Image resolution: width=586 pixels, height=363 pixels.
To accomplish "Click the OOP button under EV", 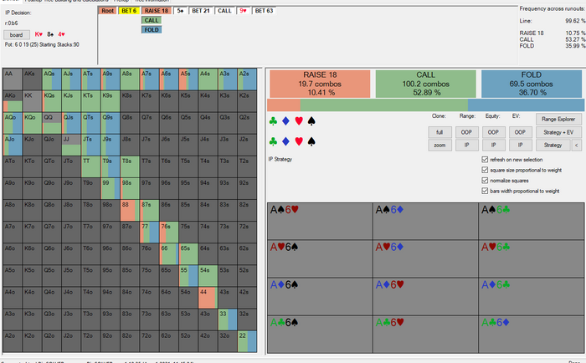I will point(520,132).
